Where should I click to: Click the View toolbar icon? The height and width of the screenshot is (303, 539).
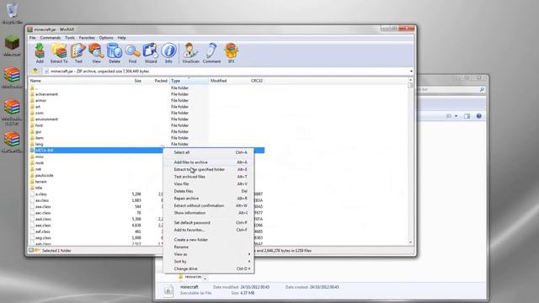[x=96, y=53]
